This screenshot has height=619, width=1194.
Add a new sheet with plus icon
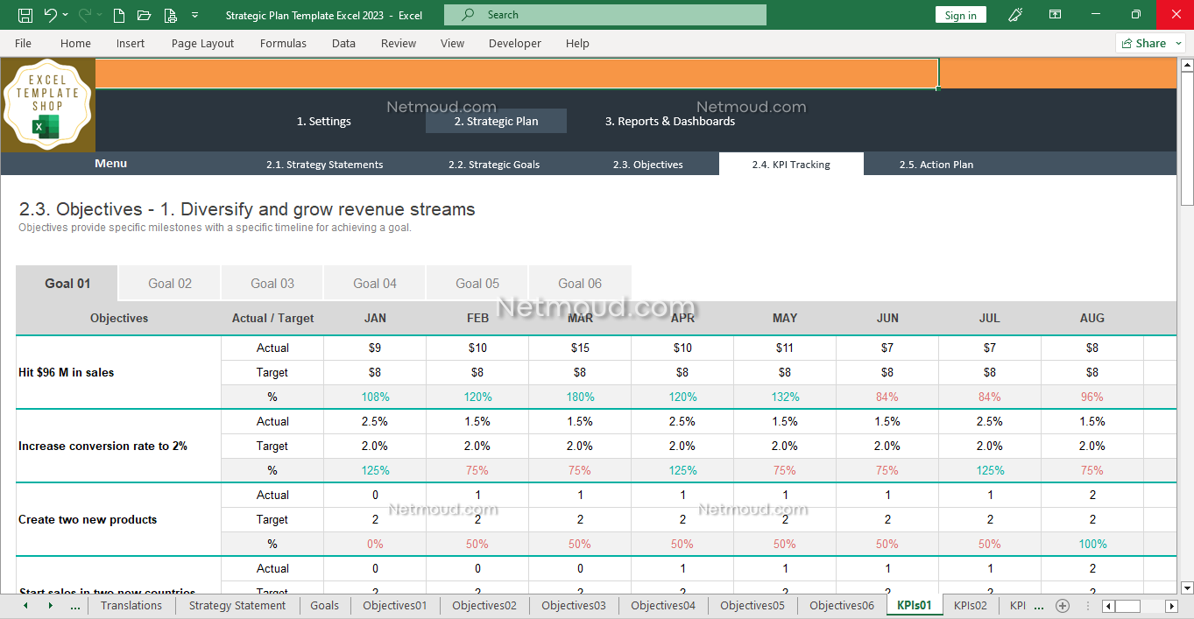pyautogui.click(x=1063, y=606)
